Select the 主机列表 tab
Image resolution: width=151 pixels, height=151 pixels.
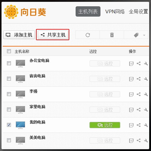coord(88,11)
